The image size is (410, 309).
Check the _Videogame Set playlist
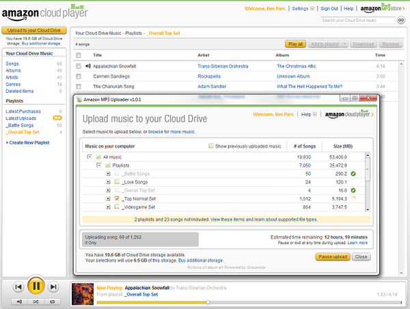(117, 207)
